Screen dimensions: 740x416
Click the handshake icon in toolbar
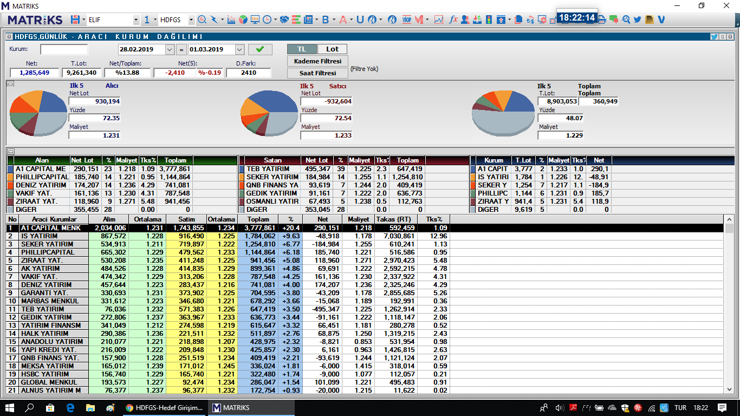[x=284, y=19]
